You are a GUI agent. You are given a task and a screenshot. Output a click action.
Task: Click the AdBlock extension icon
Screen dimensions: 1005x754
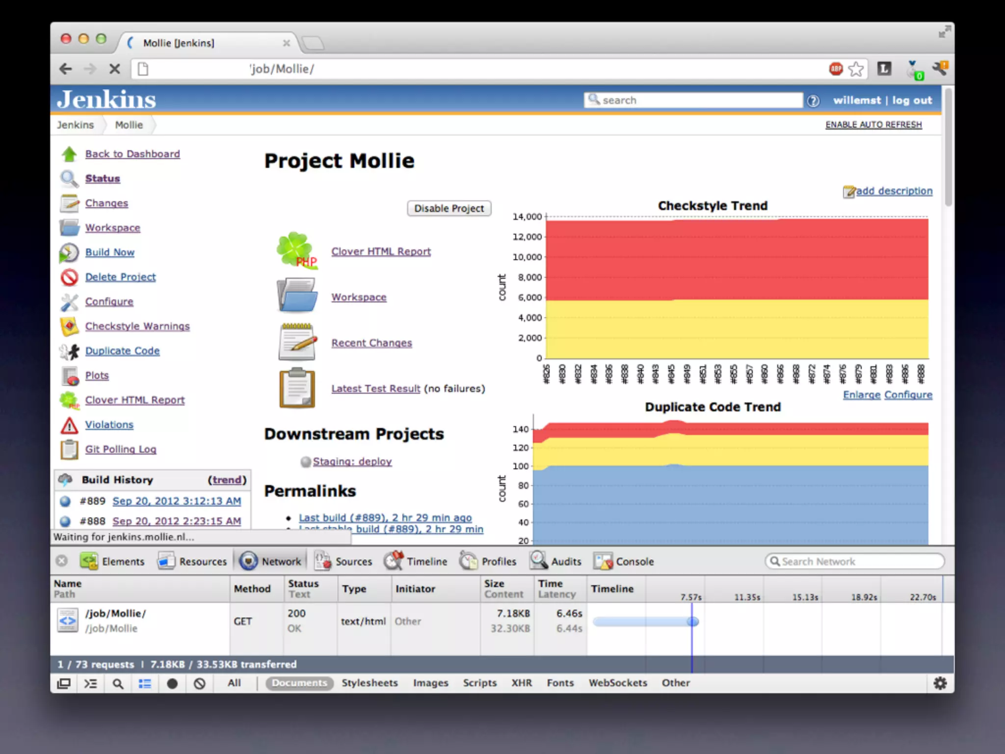836,69
